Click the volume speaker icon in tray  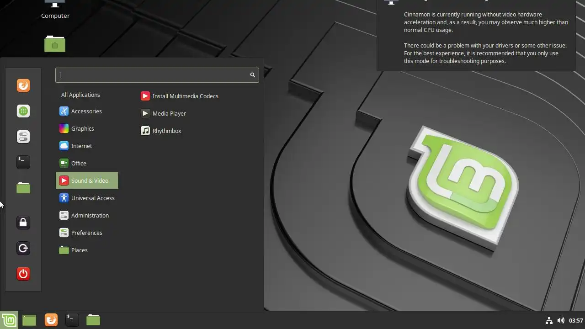pos(561,320)
